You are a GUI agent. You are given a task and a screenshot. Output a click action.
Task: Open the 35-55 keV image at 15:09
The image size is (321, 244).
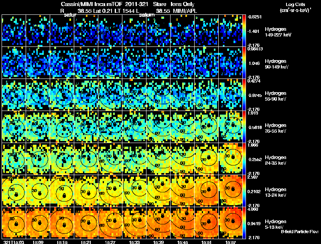(38, 127)
